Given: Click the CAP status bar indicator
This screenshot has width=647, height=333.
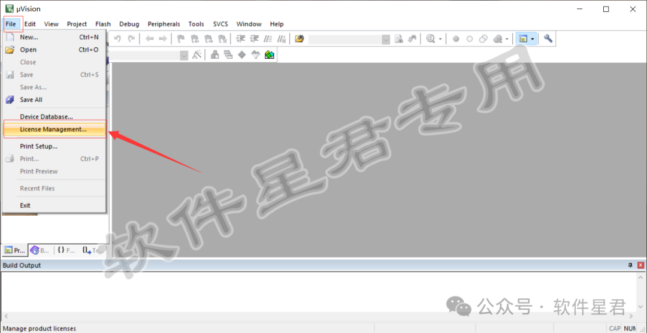Looking at the screenshot, I should (x=615, y=328).
